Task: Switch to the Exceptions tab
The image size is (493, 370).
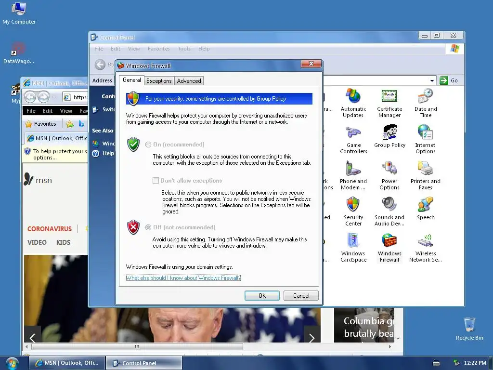Action: pyautogui.click(x=159, y=81)
